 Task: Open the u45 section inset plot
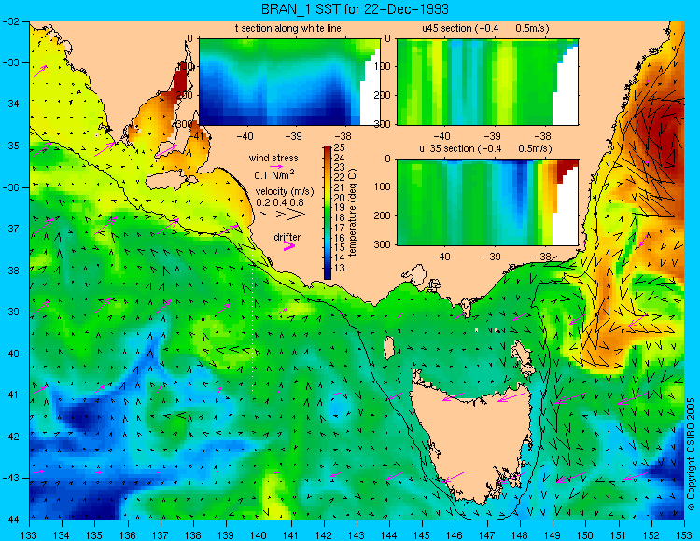click(x=487, y=82)
